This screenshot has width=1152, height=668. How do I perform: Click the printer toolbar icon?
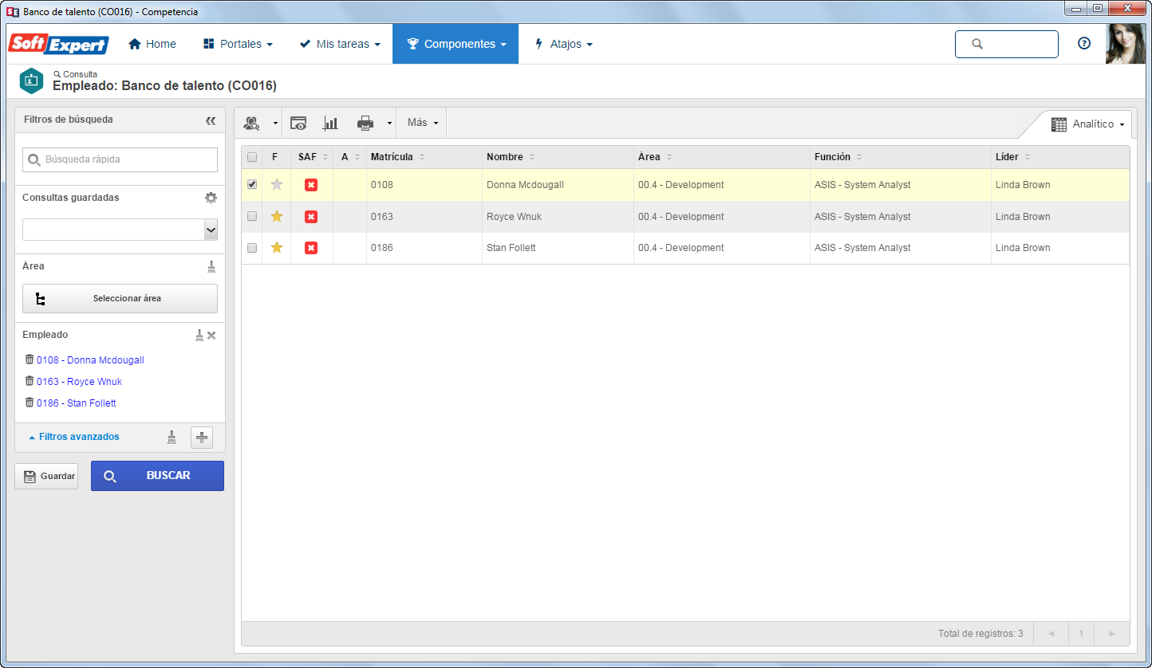pyautogui.click(x=365, y=123)
